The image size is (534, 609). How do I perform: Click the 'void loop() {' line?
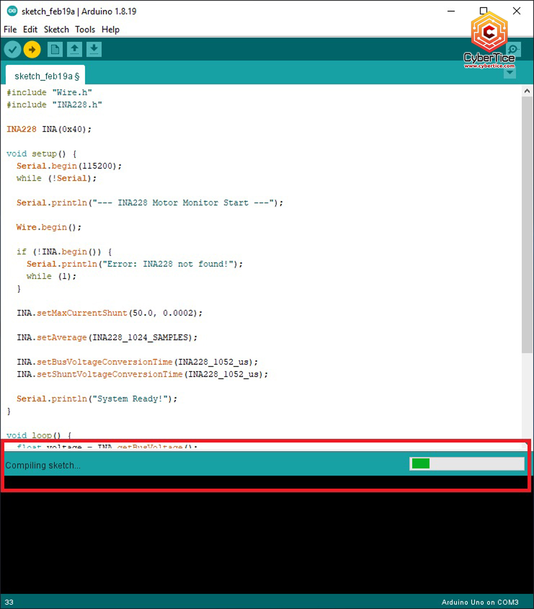[x=39, y=435]
